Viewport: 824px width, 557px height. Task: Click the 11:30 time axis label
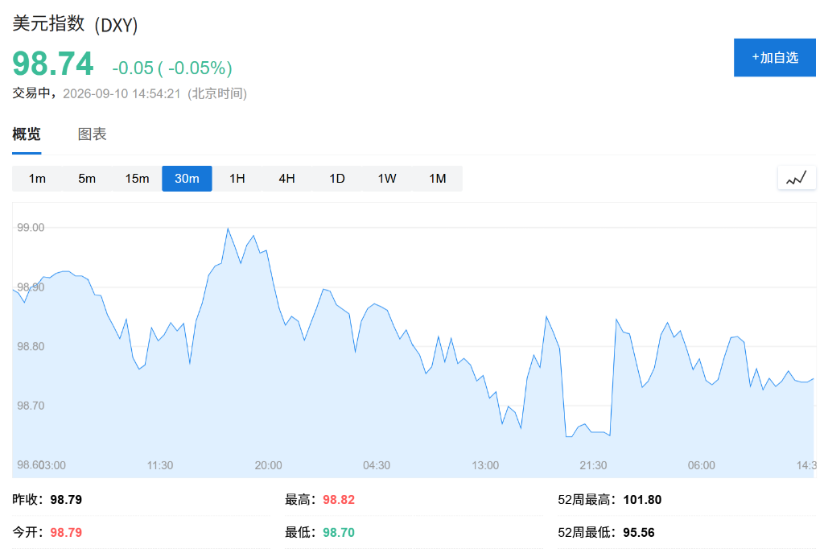[160, 465]
